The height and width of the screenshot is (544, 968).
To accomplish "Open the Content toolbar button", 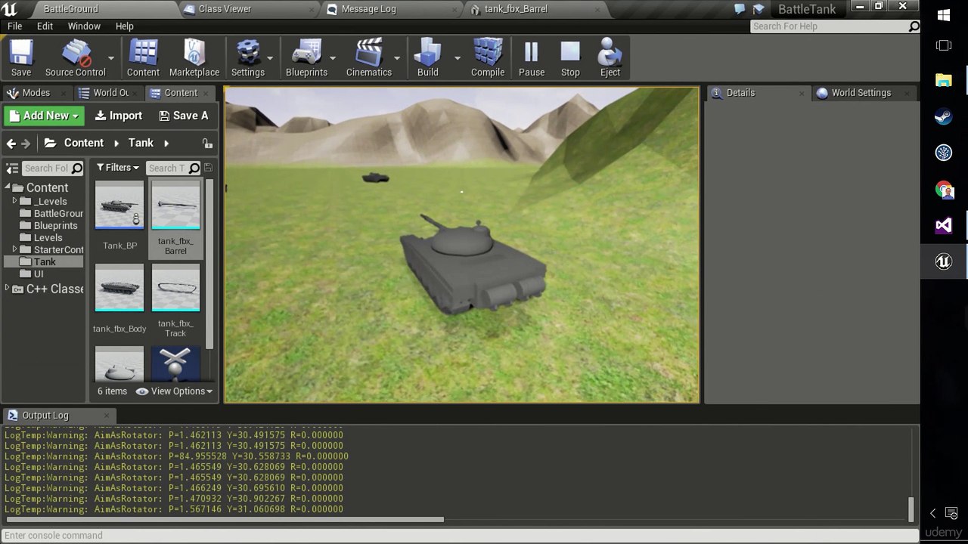I will pos(143,58).
